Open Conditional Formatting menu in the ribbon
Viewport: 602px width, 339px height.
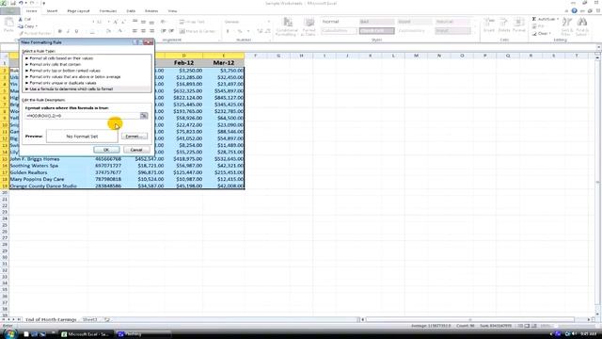pyautogui.click(x=287, y=26)
